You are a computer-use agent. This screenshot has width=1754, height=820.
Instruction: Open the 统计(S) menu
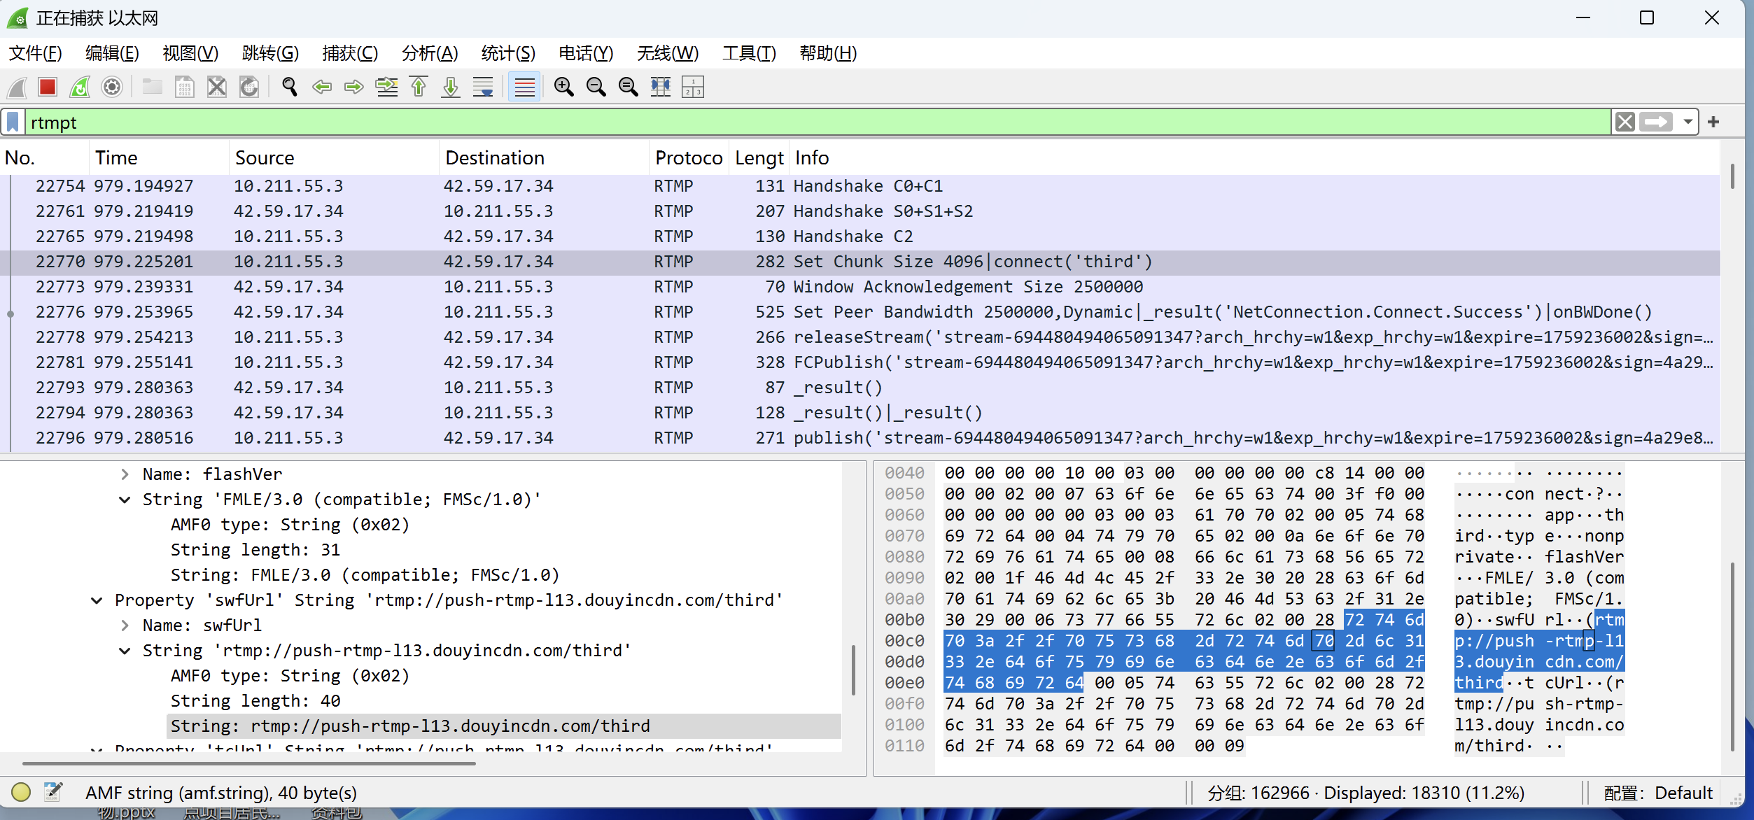point(508,53)
